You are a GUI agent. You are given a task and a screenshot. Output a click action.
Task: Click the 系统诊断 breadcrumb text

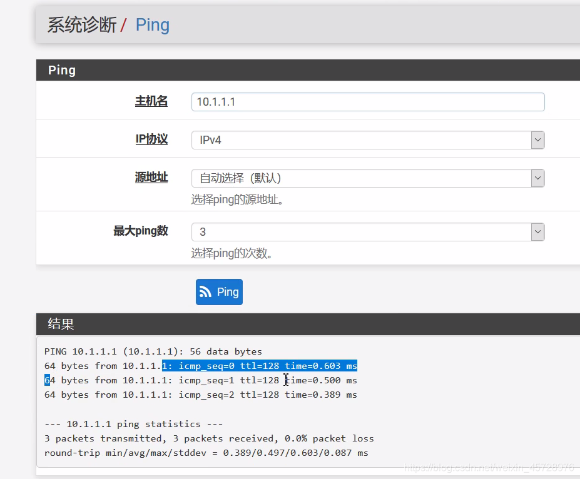coord(82,25)
